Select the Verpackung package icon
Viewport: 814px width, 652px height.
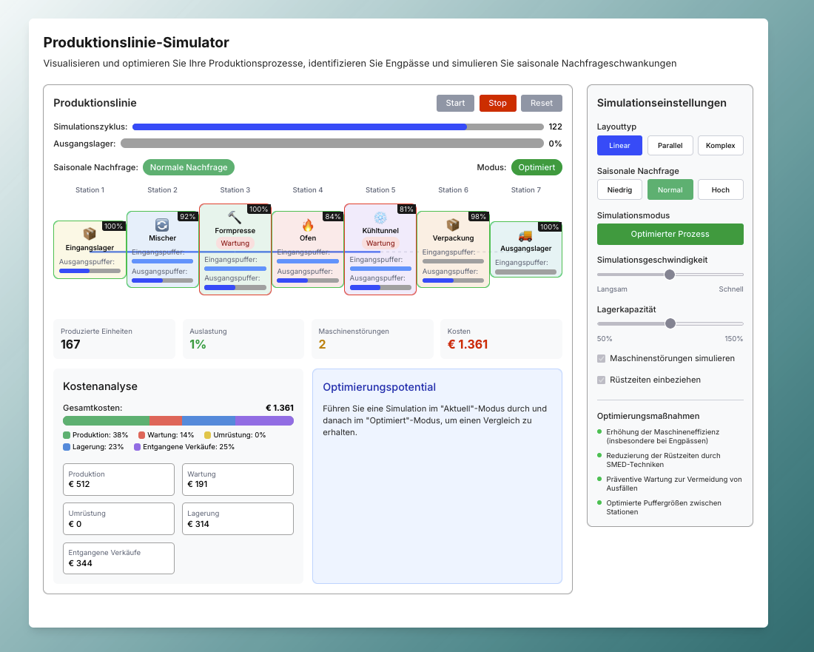453,225
